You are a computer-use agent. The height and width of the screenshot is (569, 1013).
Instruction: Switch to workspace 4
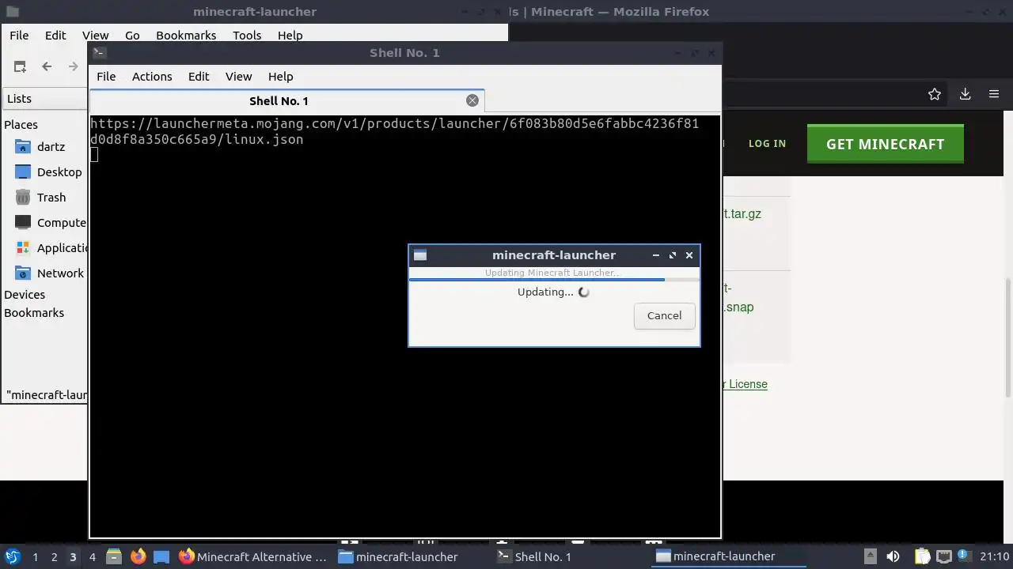(92, 557)
